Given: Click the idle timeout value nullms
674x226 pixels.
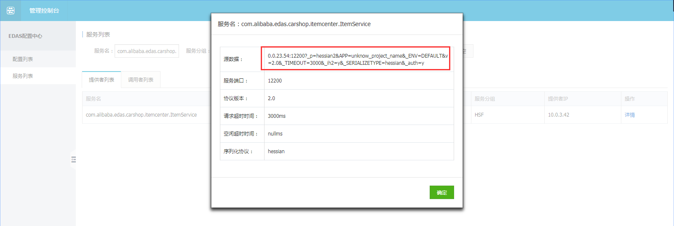Looking at the screenshot, I should [275, 134].
